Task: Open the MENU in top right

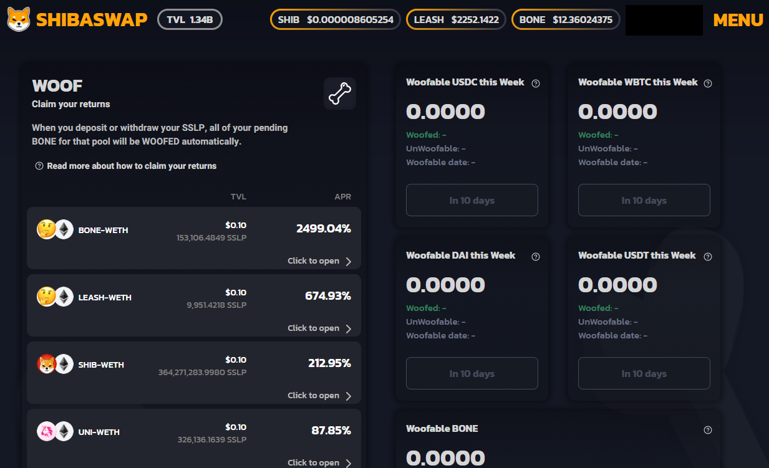Action: coord(738,20)
